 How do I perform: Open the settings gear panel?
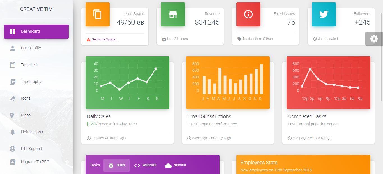(x=374, y=39)
